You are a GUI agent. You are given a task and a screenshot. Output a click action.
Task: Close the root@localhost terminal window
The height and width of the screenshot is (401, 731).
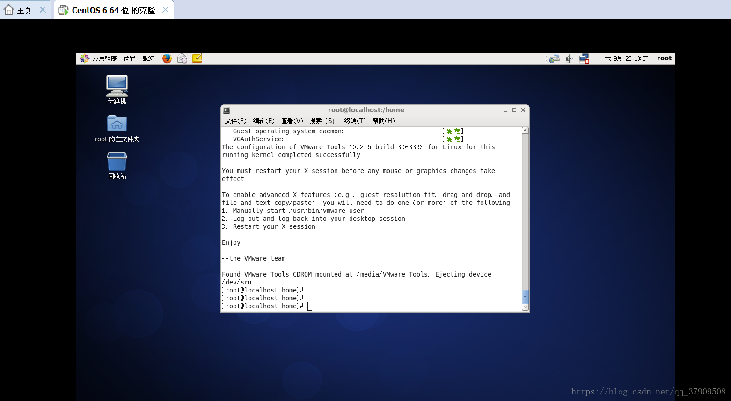pyautogui.click(x=523, y=110)
